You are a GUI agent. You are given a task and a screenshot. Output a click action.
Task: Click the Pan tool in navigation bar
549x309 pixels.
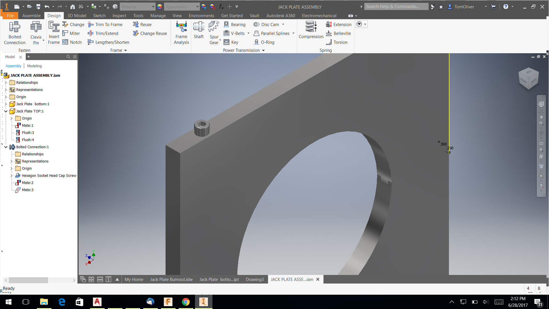click(x=541, y=116)
